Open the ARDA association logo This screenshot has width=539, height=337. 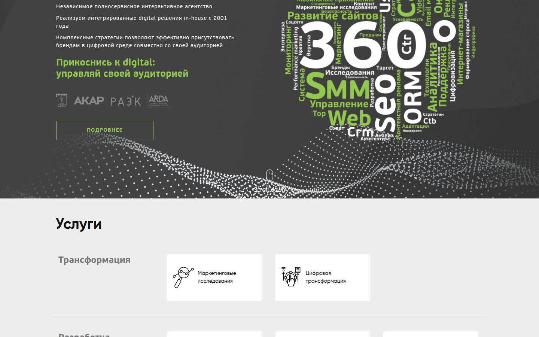159,100
